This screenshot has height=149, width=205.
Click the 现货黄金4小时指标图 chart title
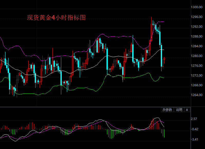(56, 18)
